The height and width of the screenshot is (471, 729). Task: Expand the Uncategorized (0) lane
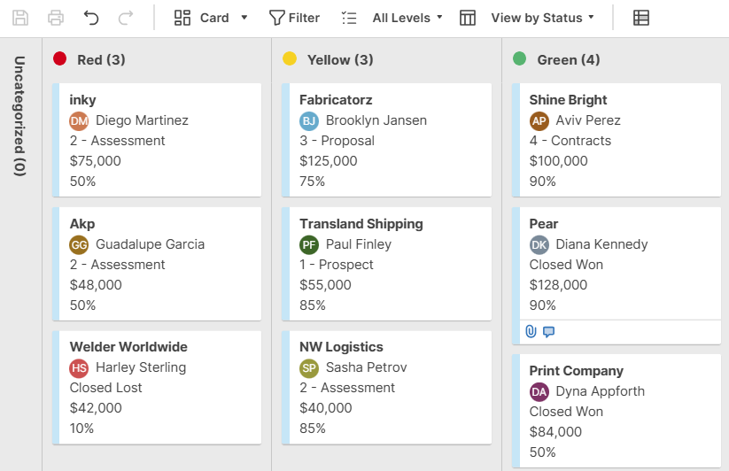point(19,115)
